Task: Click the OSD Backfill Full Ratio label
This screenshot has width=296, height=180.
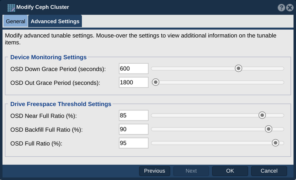Action: 47,130
